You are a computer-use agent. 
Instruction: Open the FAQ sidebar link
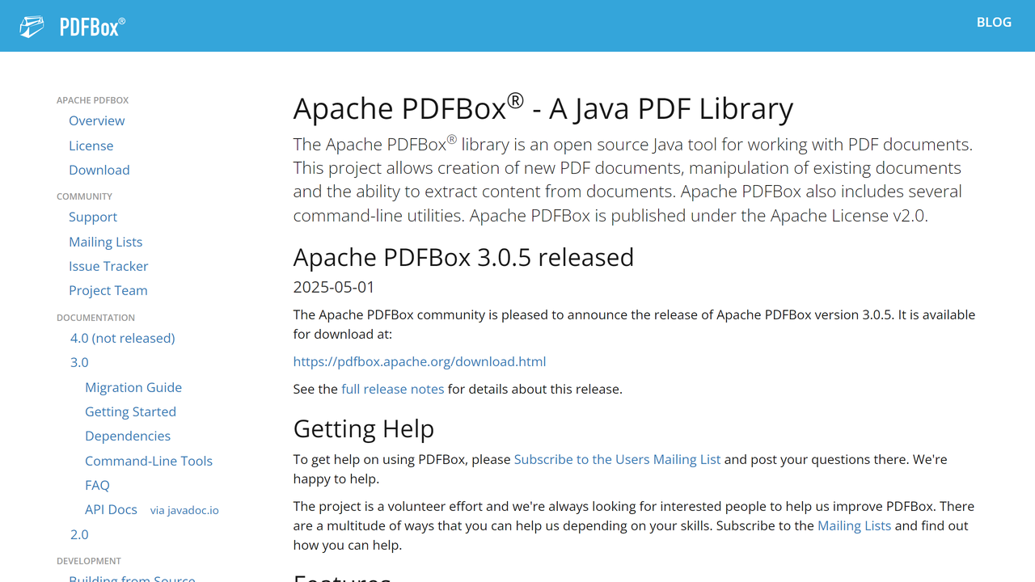pyautogui.click(x=97, y=485)
